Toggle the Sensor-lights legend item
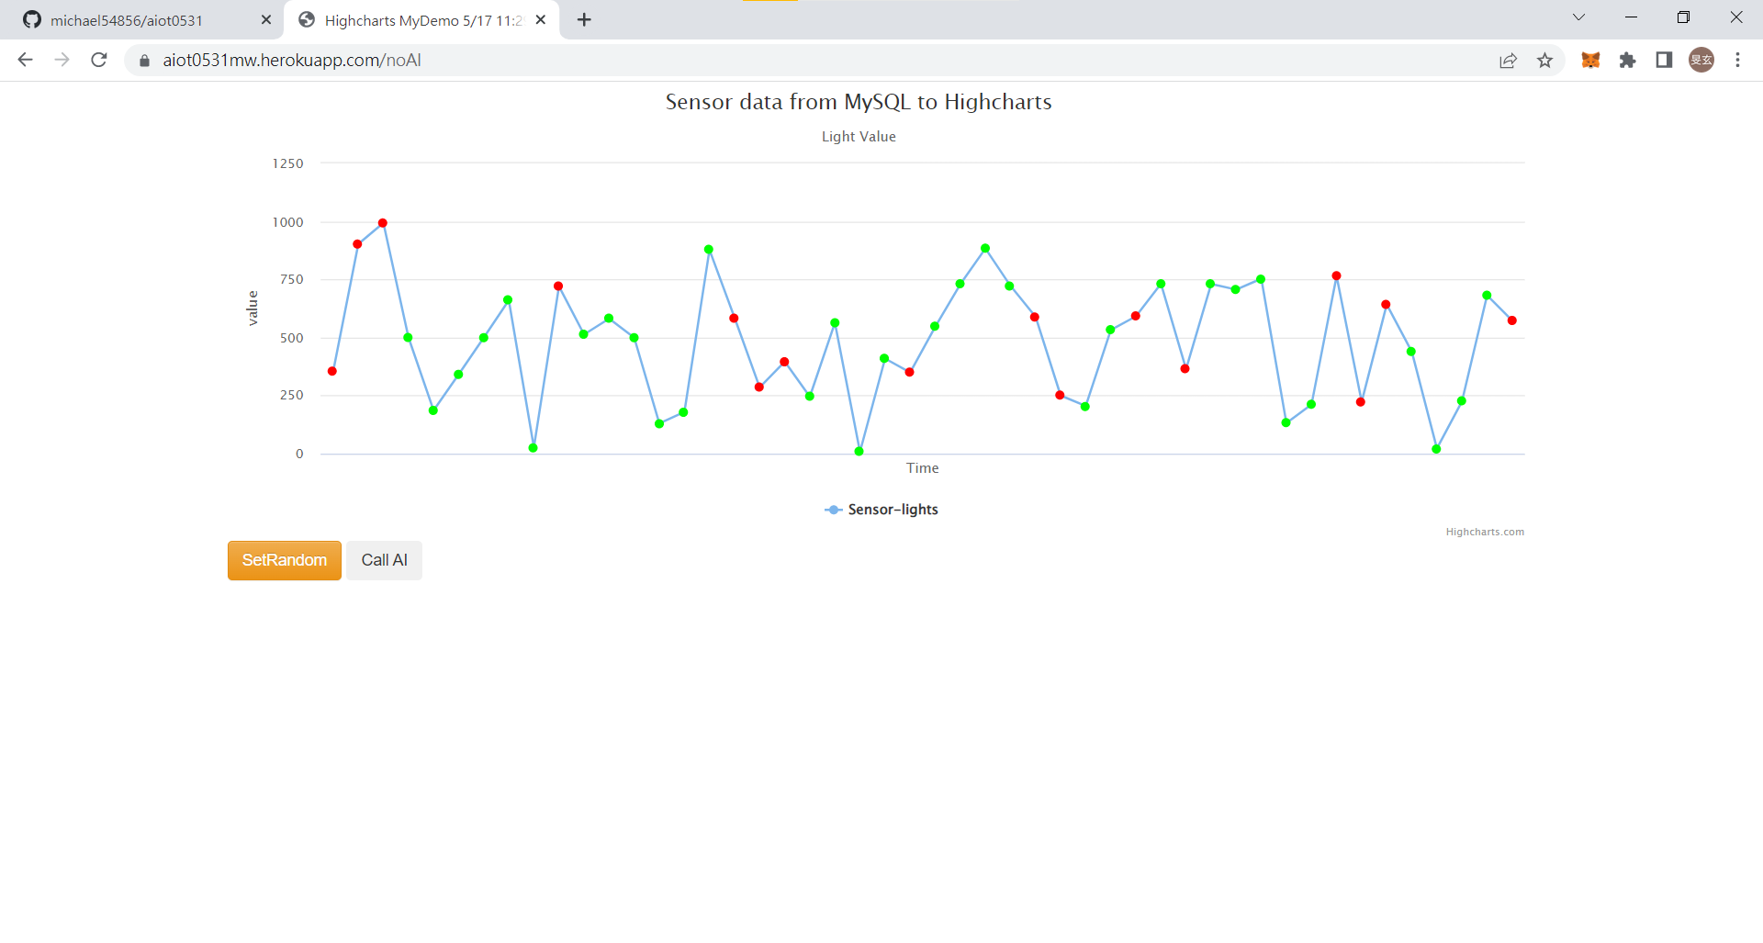 click(x=881, y=510)
